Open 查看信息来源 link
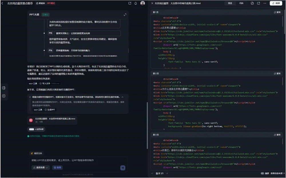This screenshot has height=178, width=286. click(278, 173)
